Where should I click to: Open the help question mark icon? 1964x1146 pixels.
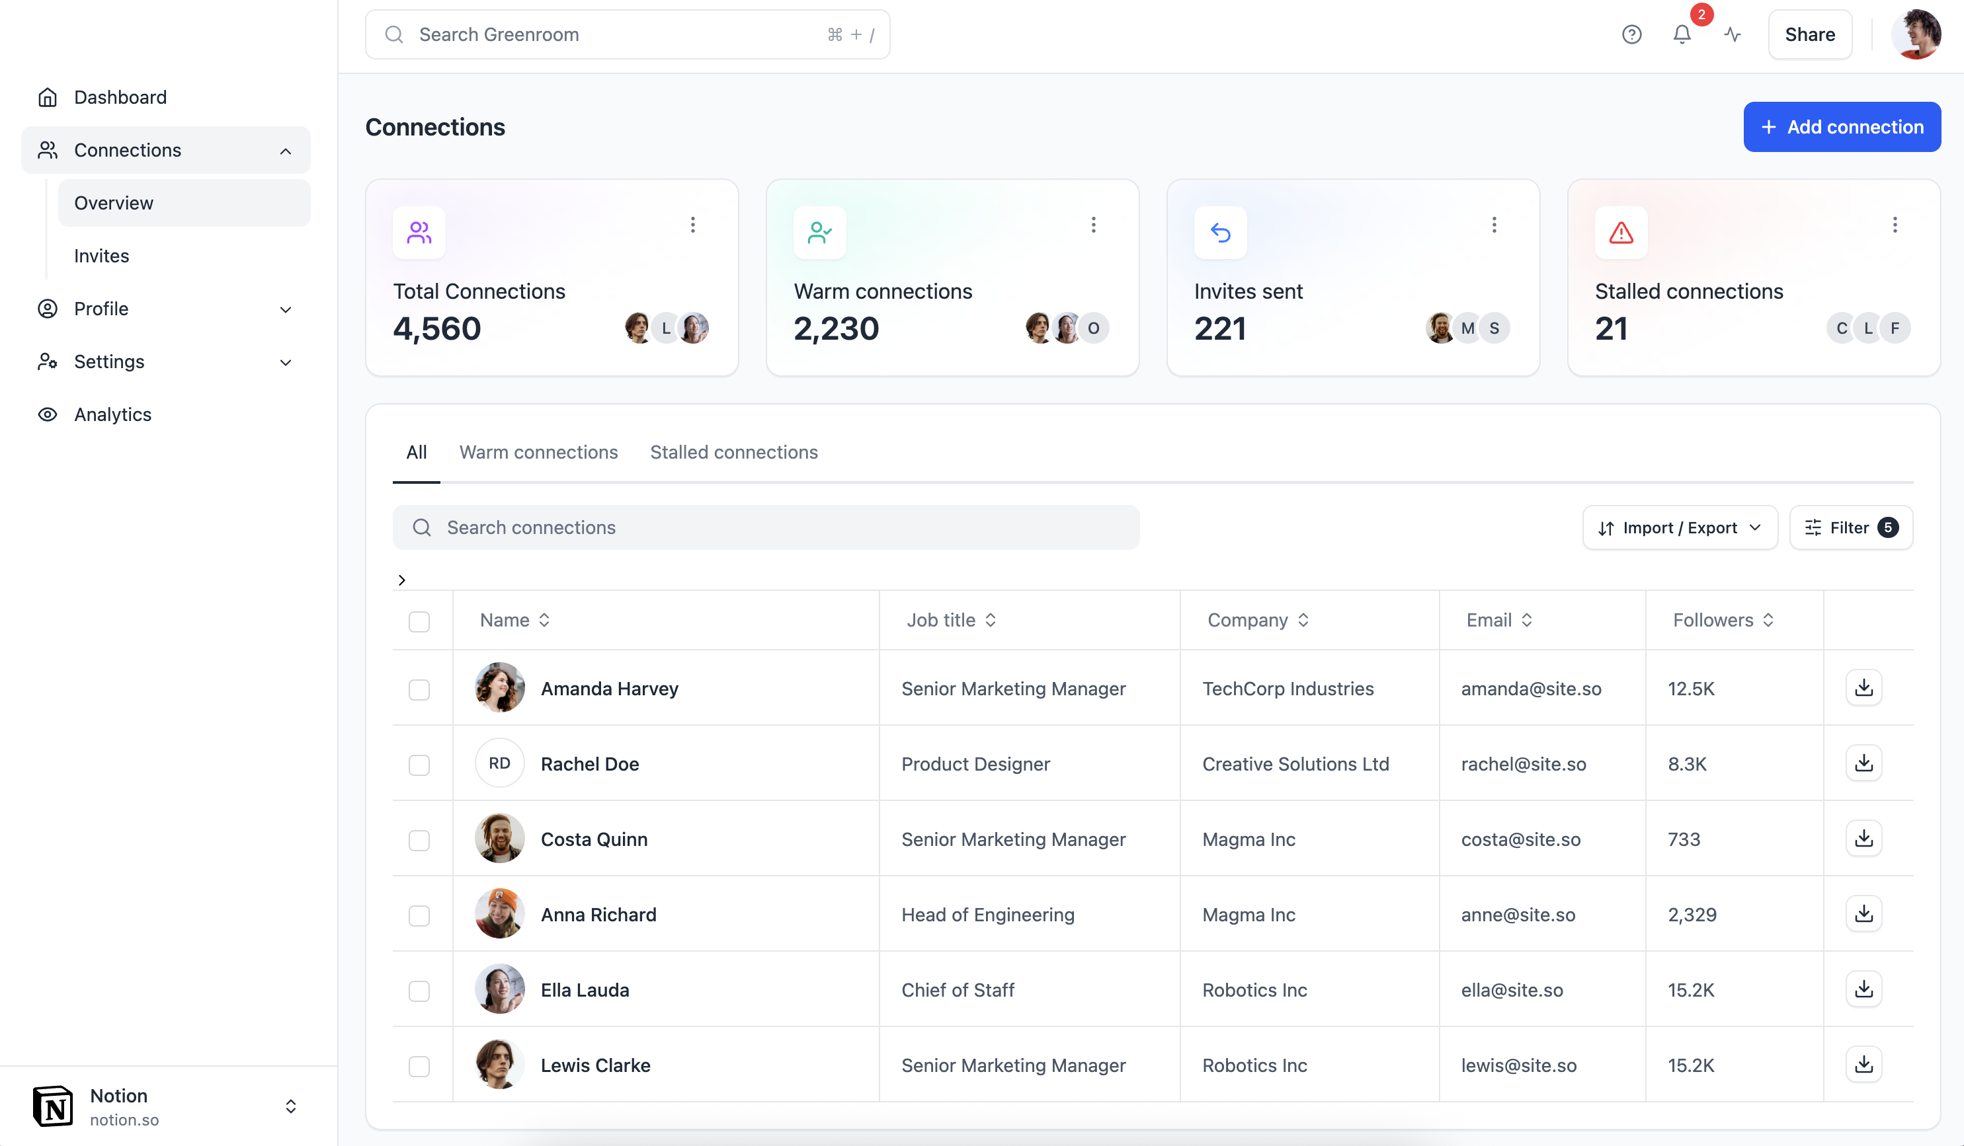1631,34
